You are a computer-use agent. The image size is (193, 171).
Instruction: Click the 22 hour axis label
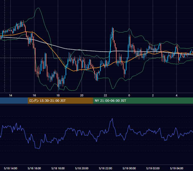pyautogui.click(x=105, y=95)
